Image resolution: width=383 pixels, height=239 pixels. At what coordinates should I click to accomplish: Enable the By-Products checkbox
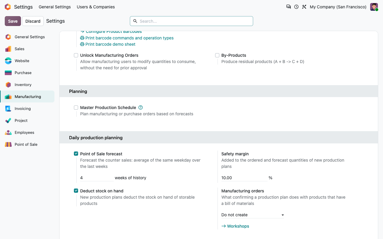tap(217, 55)
